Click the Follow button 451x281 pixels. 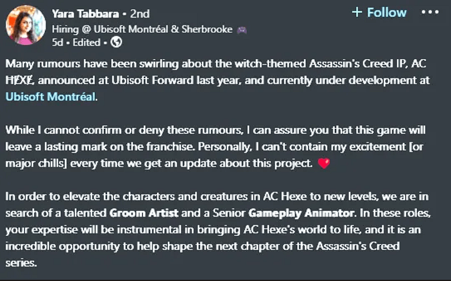[386, 12]
